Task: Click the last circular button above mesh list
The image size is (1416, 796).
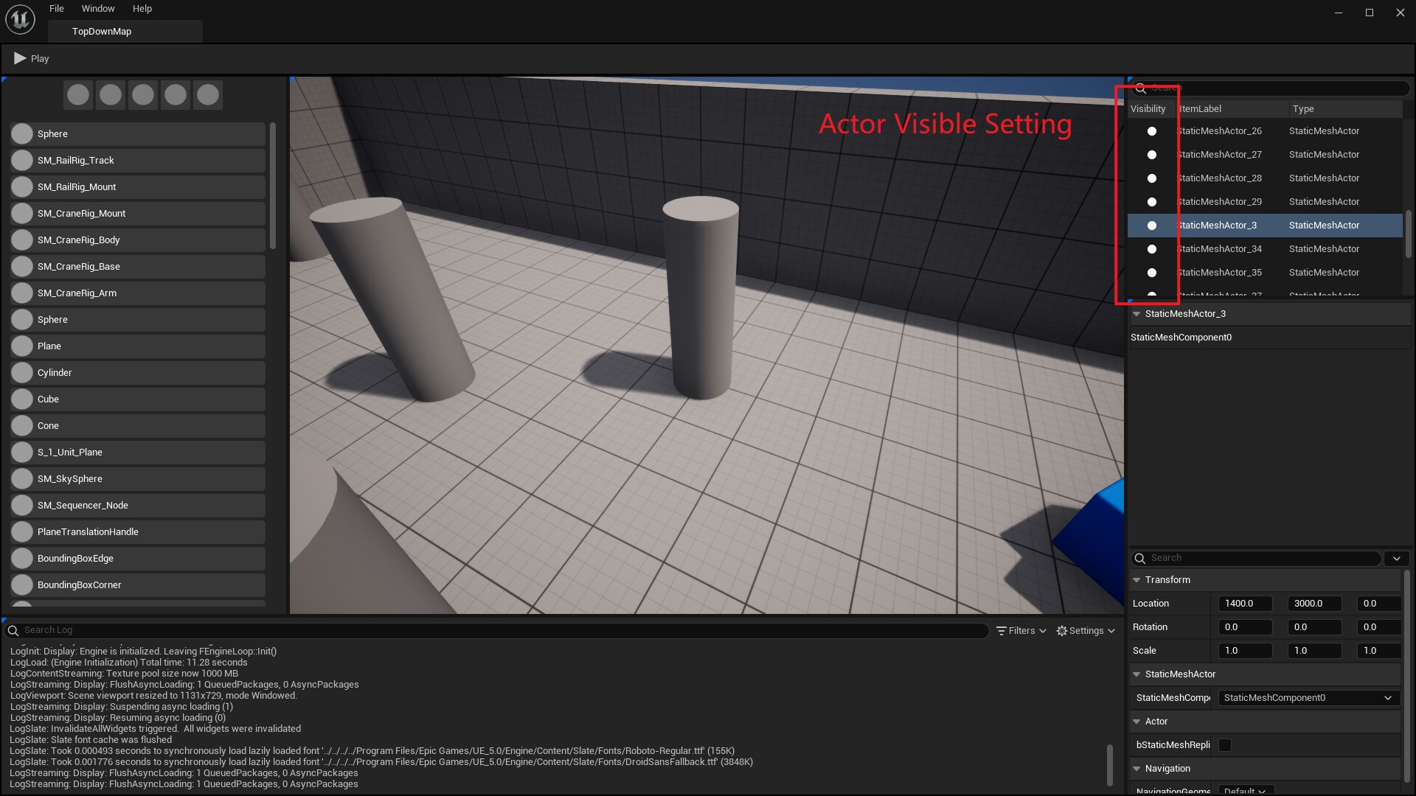Action: point(208,95)
